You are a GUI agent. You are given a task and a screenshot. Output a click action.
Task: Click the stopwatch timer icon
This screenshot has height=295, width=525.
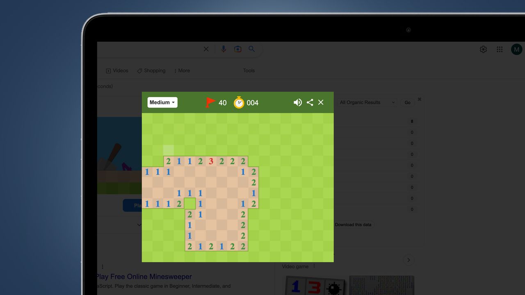coord(239,102)
